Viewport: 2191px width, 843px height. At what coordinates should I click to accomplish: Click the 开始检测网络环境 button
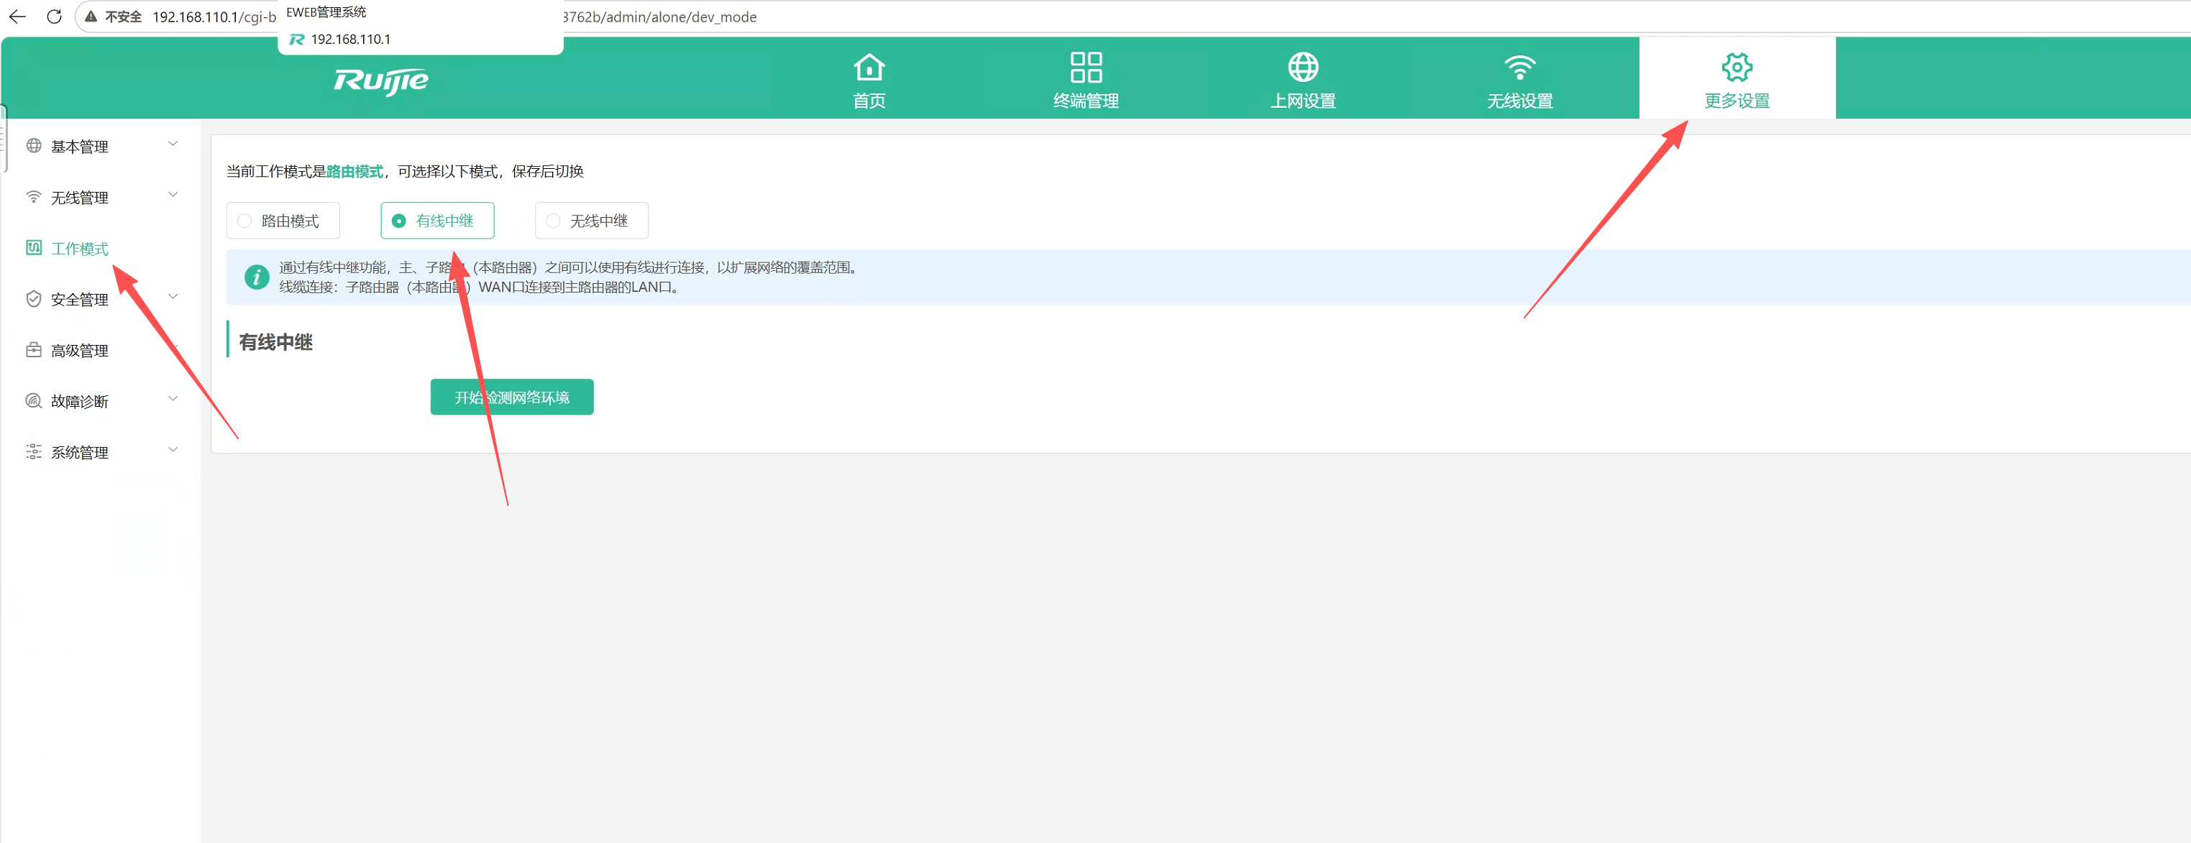coord(511,397)
